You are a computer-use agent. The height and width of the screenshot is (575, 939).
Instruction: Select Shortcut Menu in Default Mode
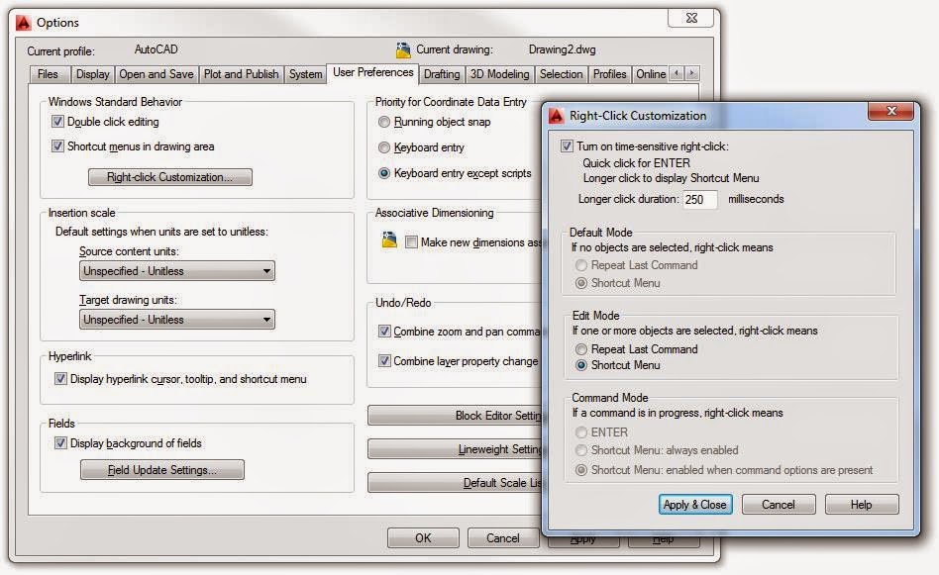580,283
